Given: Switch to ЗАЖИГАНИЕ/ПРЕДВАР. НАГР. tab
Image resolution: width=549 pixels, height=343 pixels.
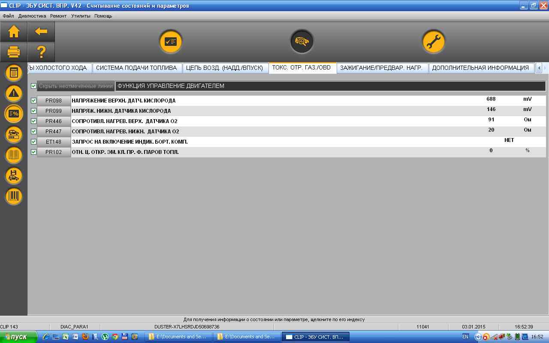Looking at the screenshot, I should click(x=381, y=68).
